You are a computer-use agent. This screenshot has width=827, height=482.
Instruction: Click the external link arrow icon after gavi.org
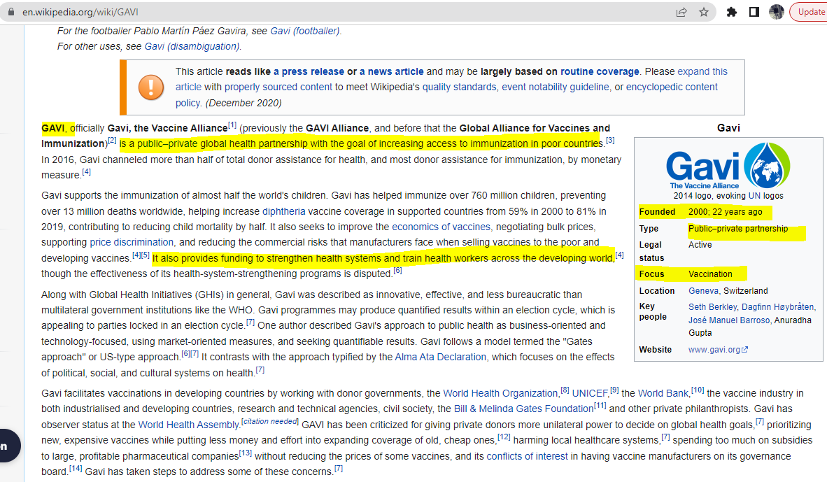(x=744, y=350)
